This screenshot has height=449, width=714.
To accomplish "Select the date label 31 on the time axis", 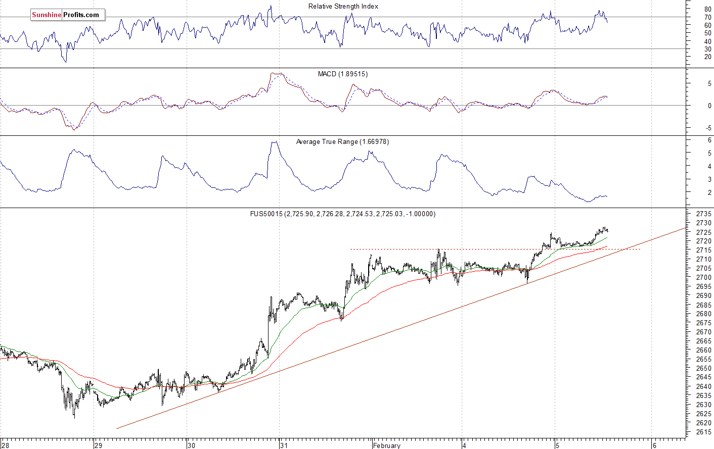I will [x=284, y=445].
